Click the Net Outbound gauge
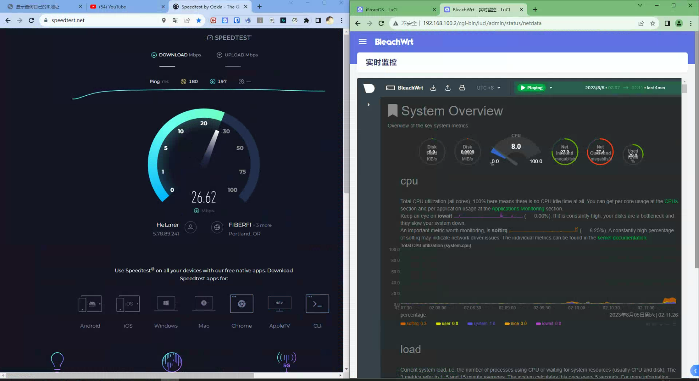 tap(600, 152)
